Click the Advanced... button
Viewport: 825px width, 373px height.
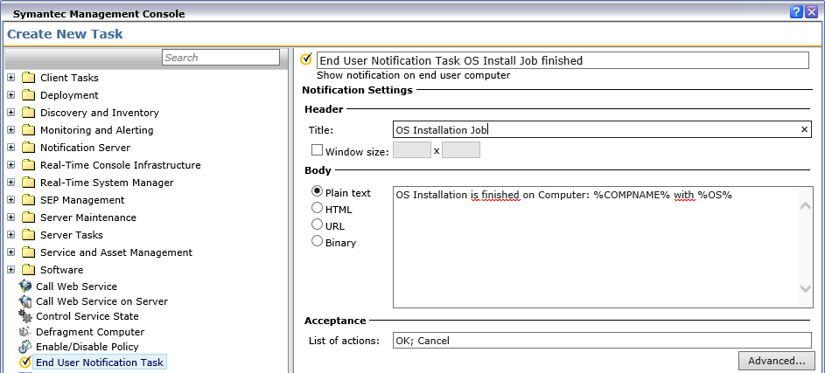[776, 361]
